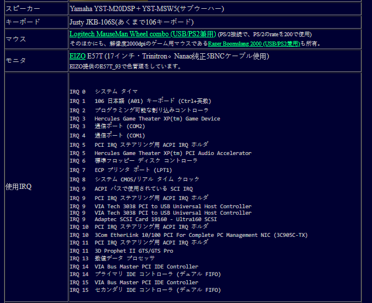Image resolution: width=372 pixels, height=303 pixels.
Task: Click the Yamaha YST-M20DSP speaker text
Action: [x=146, y=9]
